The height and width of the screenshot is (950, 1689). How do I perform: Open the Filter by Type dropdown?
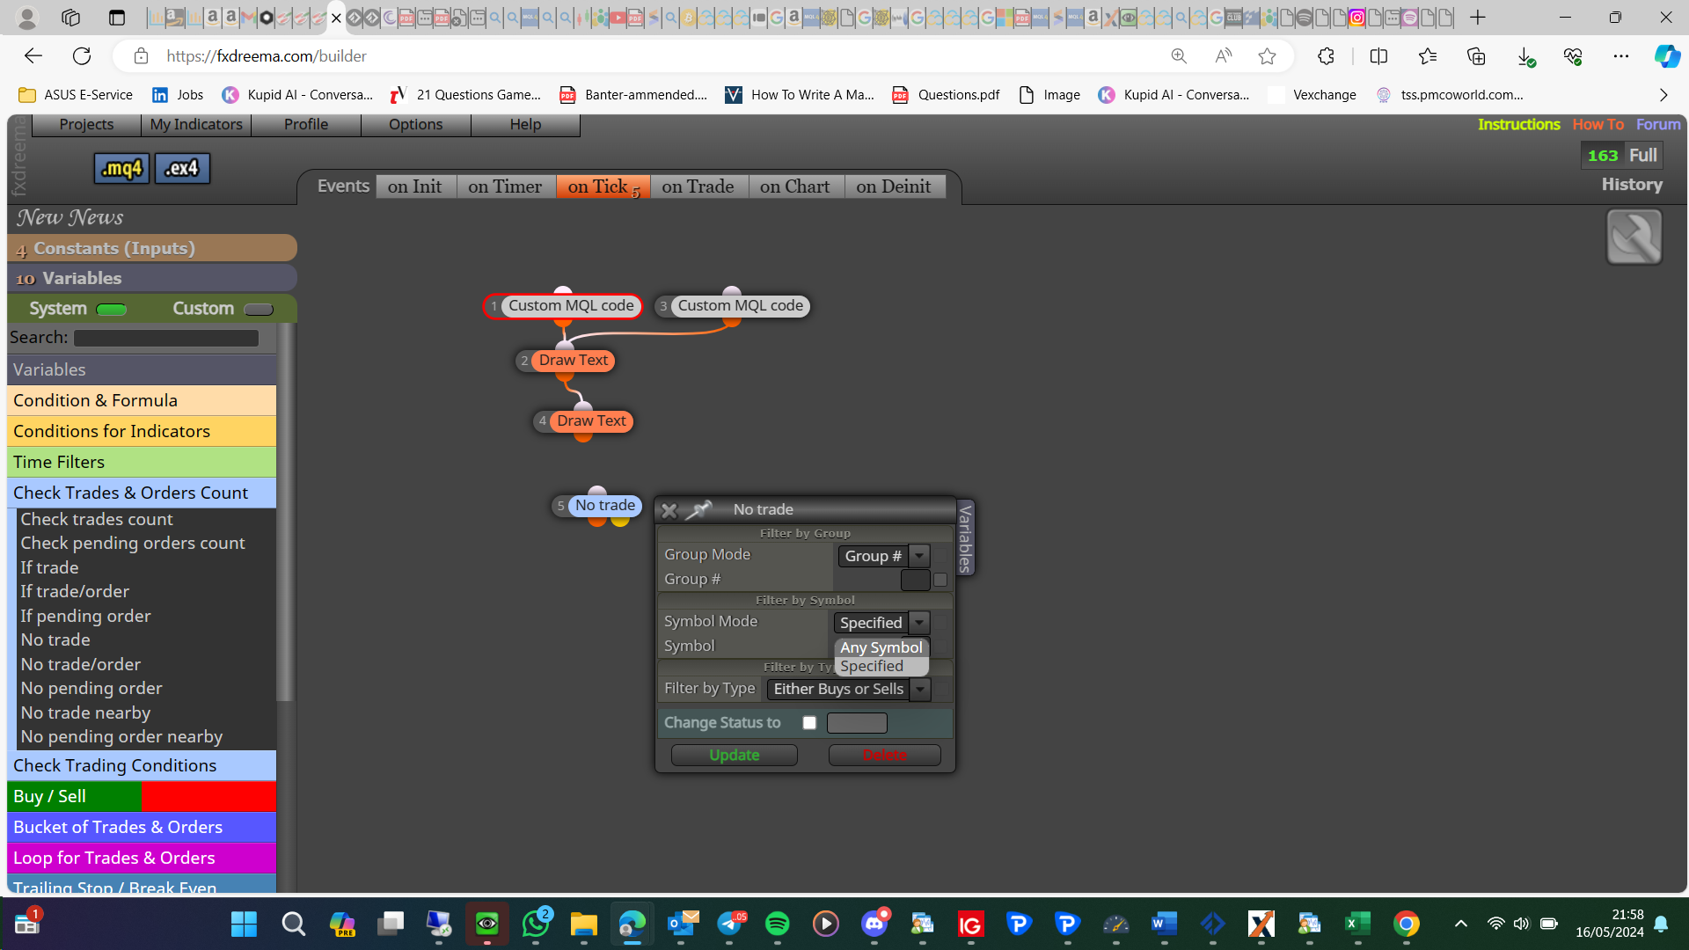(x=920, y=690)
